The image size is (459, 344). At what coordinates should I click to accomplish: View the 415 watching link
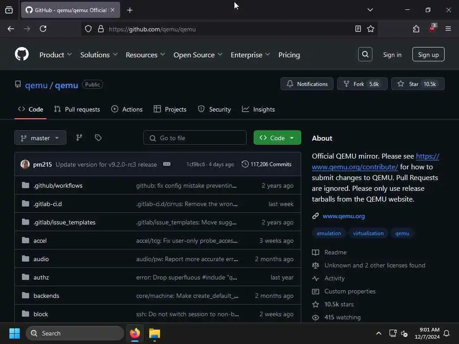coord(342,317)
